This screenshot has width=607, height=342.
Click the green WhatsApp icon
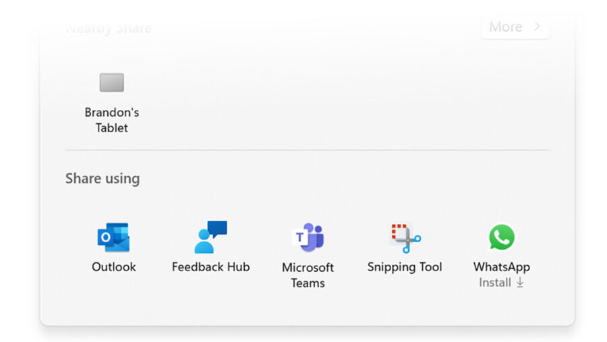(502, 237)
